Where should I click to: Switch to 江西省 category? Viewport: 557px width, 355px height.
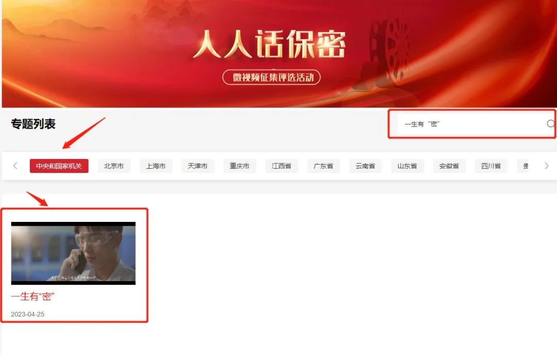(x=282, y=166)
